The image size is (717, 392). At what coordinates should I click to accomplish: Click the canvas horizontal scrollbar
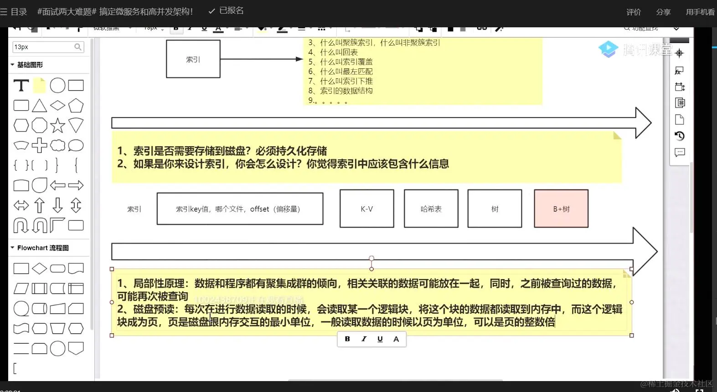[x=395, y=380]
